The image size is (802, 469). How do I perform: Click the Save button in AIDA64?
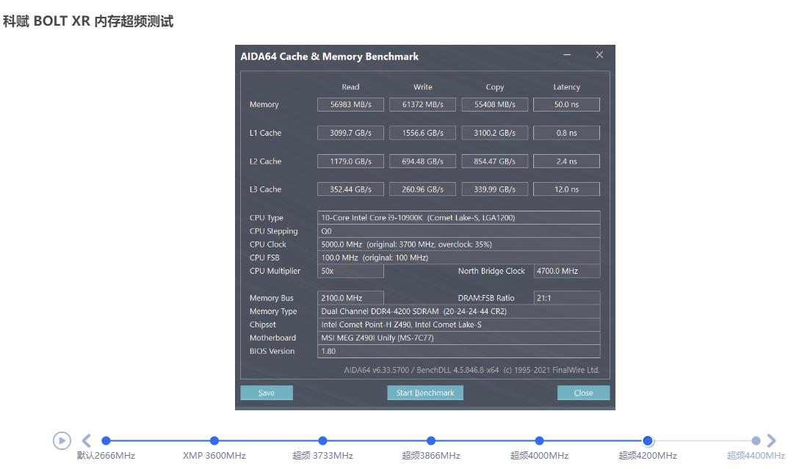(x=267, y=393)
